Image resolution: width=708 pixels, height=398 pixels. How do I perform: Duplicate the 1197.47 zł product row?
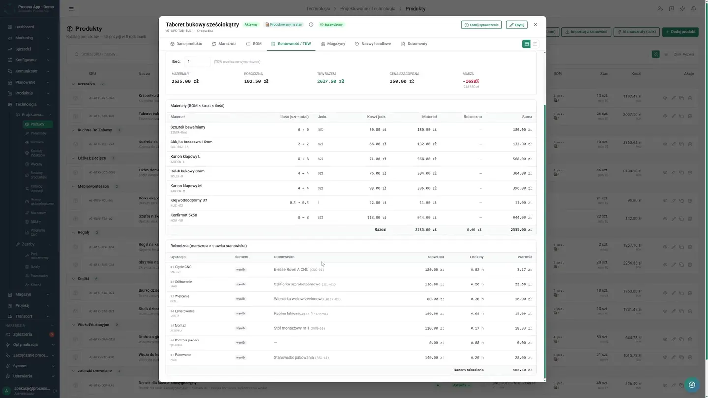point(681,98)
